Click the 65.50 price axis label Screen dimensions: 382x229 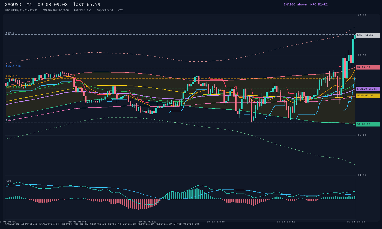pos(362,55)
